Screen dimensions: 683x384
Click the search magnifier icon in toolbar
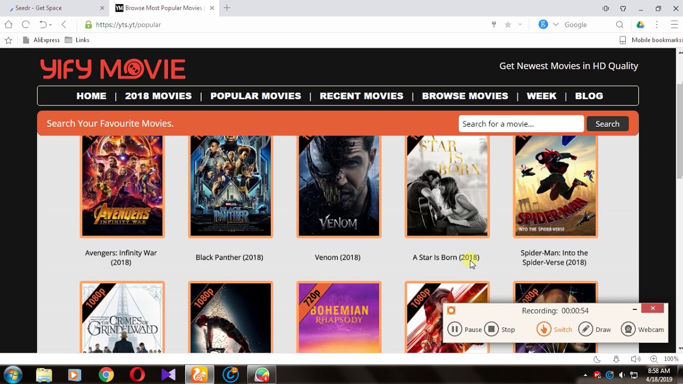pyautogui.click(x=620, y=25)
